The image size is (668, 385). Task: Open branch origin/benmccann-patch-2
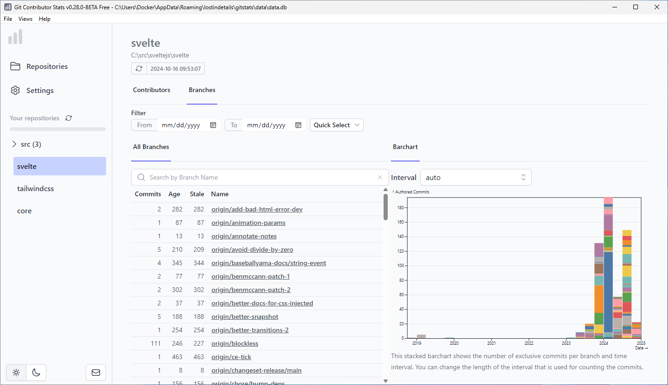251,290
